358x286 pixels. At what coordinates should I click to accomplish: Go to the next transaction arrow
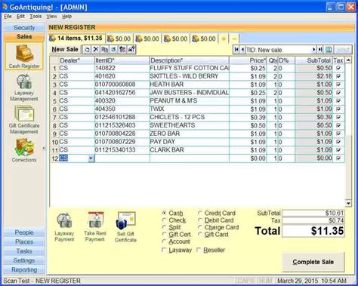[x=314, y=50]
